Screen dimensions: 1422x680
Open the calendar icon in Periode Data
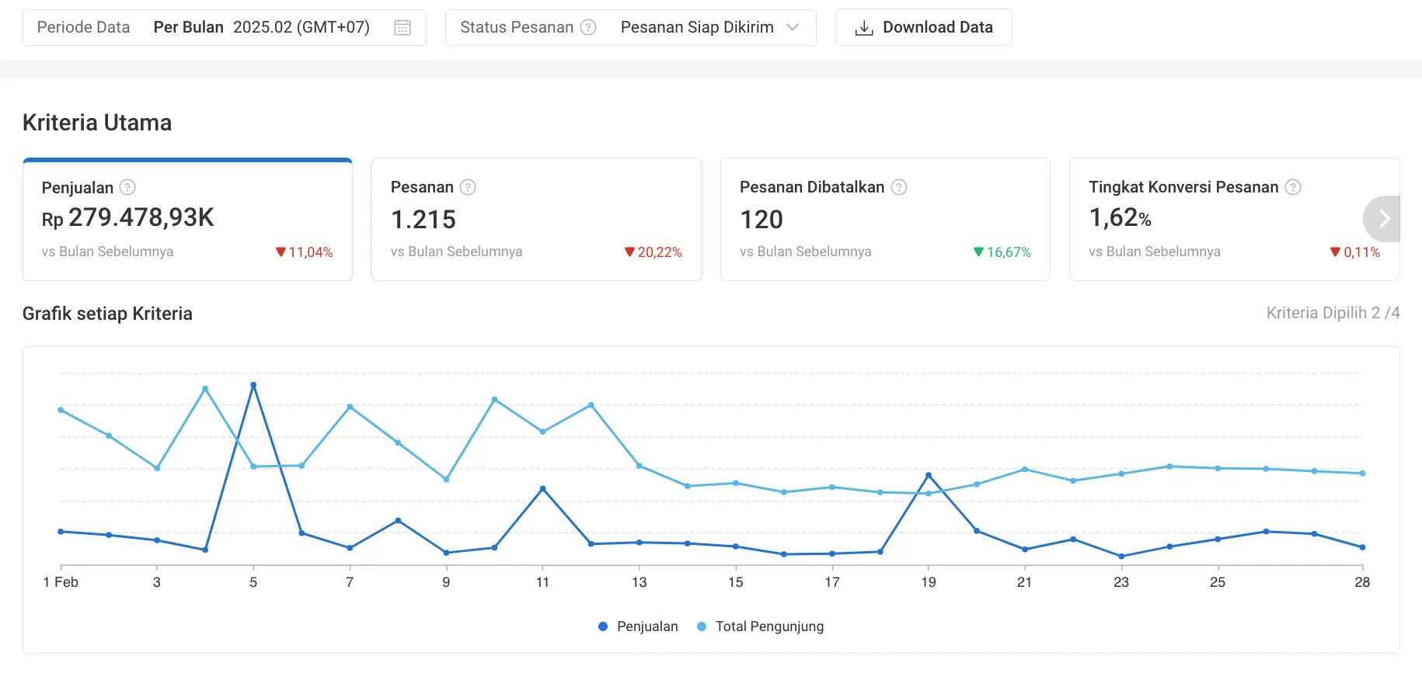402,28
